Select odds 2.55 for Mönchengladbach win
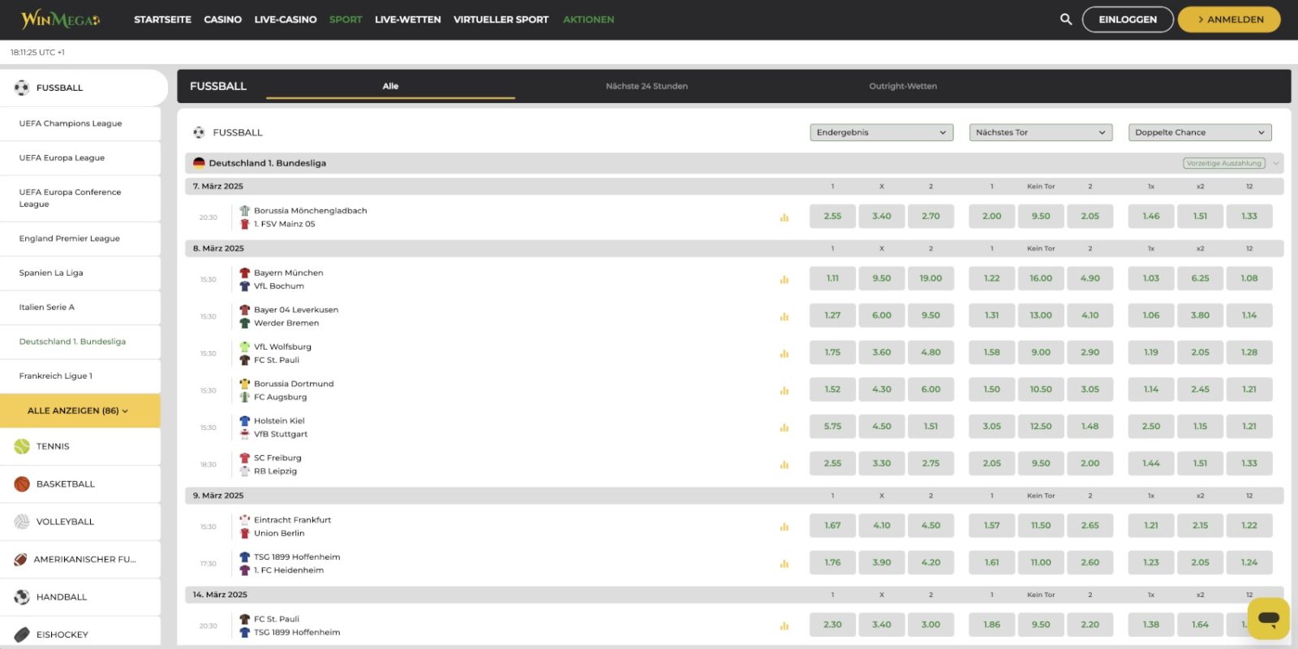The height and width of the screenshot is (649, 1298). pyautogui.click(x=832, y=217)
